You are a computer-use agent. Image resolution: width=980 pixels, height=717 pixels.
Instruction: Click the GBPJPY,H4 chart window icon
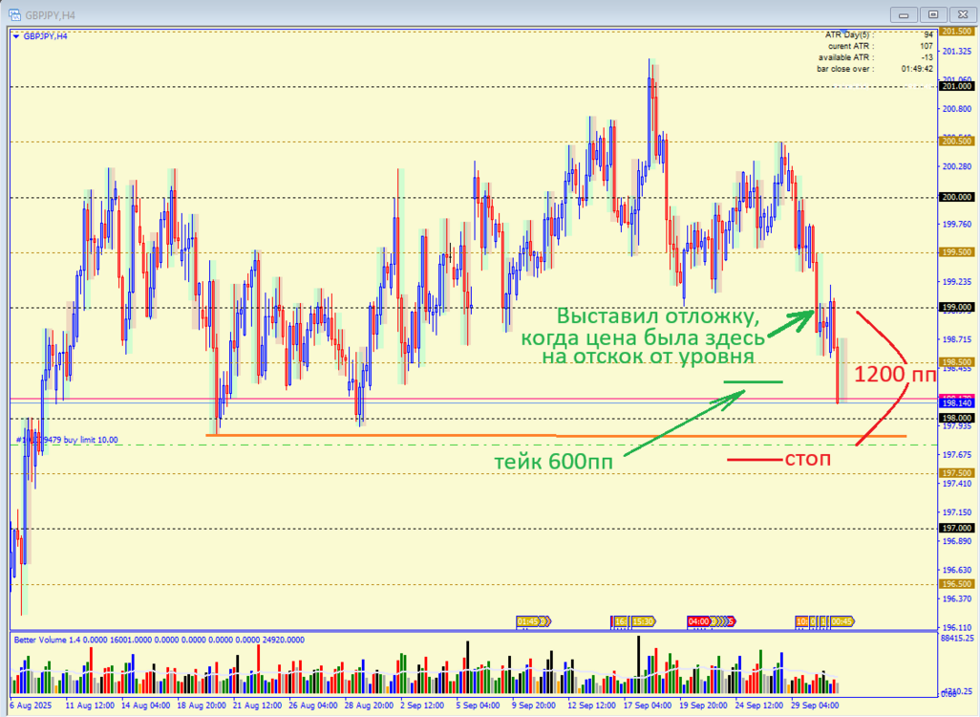(x=13, y=14)
